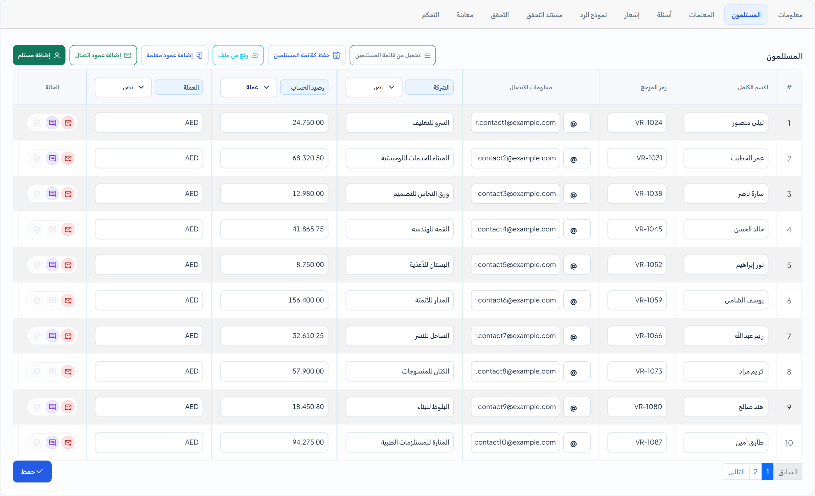Click the red mail-sent icon for ريم عبد الله

68,336
